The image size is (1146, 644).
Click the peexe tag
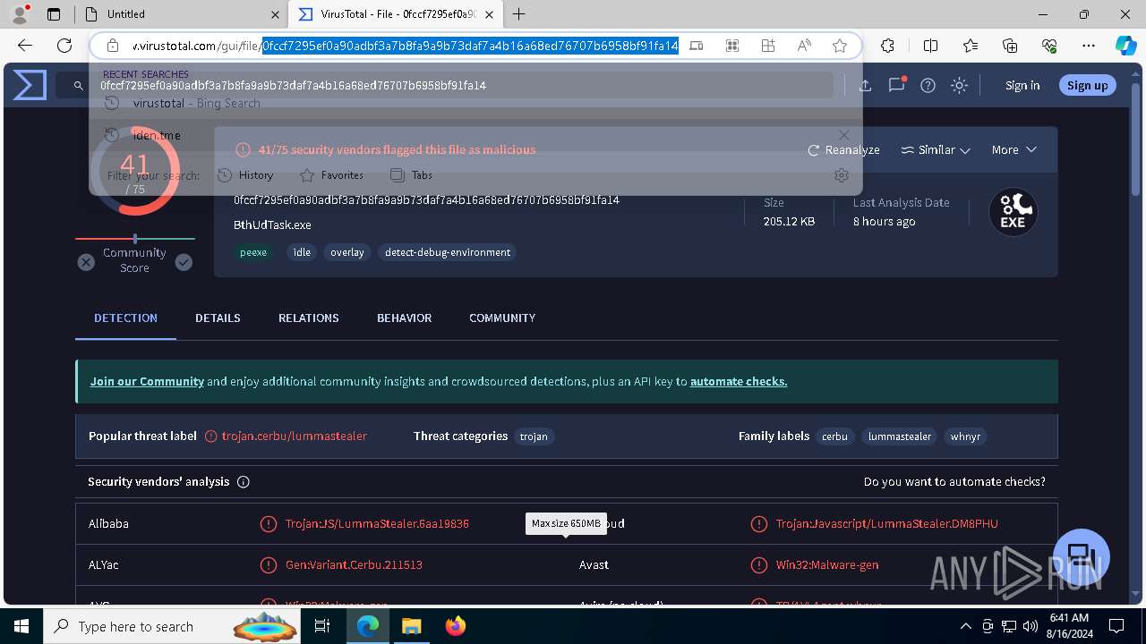click(x=253, y=252)
